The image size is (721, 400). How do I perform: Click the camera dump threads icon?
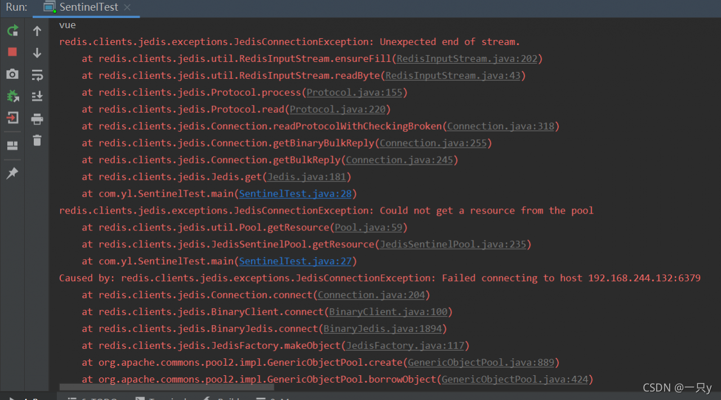coord(12,74)
